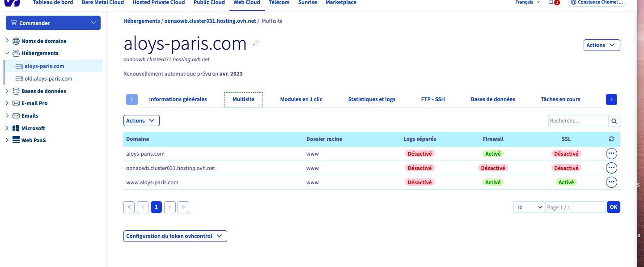The image size is (644, 267).
Task: Click the OK pagination button
Action: 613,207
